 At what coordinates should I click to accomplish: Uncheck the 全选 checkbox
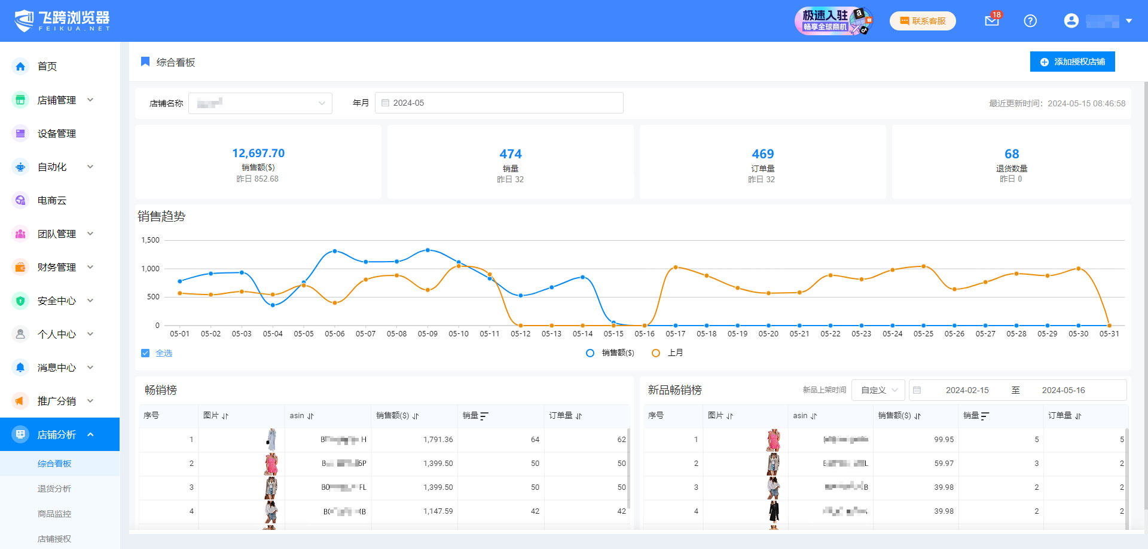[145, 353]
